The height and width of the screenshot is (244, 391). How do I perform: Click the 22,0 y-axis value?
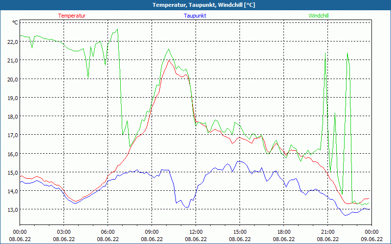pos(13,42)
